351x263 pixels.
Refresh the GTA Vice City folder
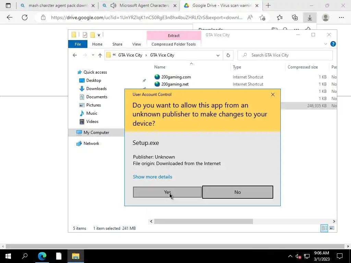(x=228, y=55)
